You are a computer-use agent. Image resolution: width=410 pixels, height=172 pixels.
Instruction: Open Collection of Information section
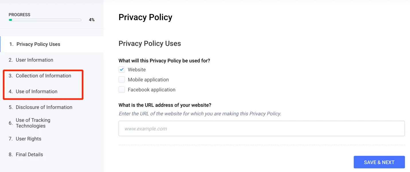pos(43,76)
